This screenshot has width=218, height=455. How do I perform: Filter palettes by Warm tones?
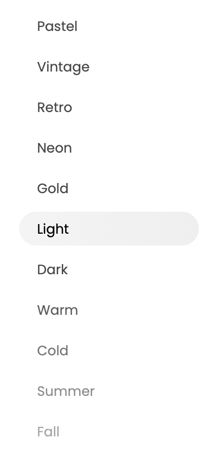click(109, 310)
